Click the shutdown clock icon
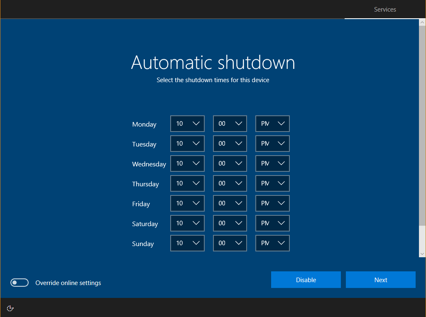426x317 pixels. pyautogui.click(x=10, y=308)
